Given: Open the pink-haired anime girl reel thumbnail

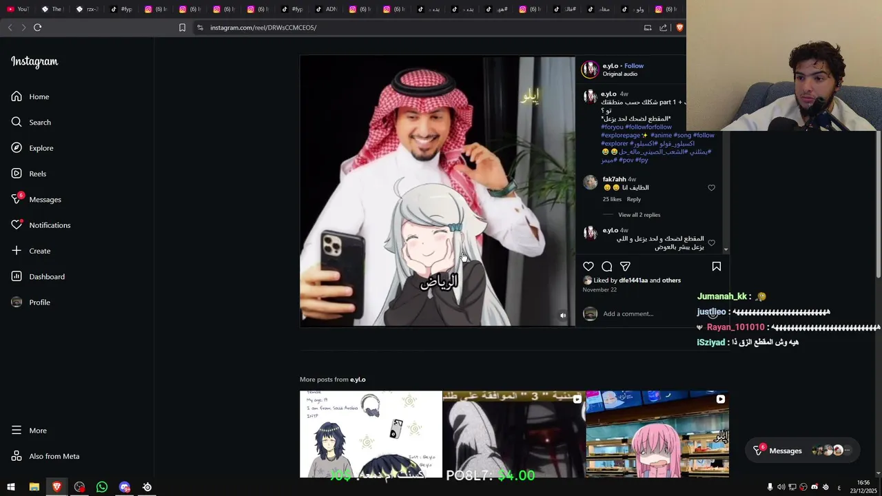Looking at the screenshot, I should [657, 434].
